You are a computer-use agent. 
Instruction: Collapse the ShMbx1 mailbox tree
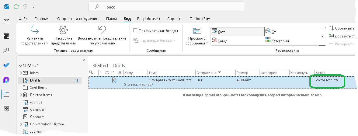[x=21, y=66]
